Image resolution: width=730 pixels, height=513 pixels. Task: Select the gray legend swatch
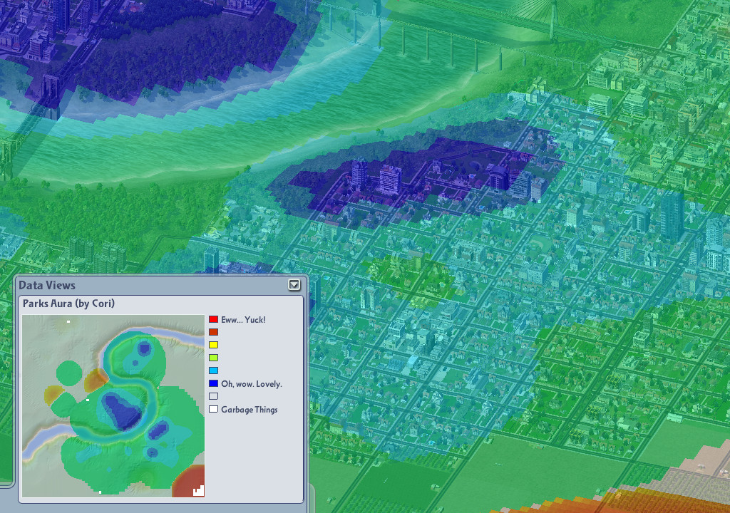(x=213, y=396)
